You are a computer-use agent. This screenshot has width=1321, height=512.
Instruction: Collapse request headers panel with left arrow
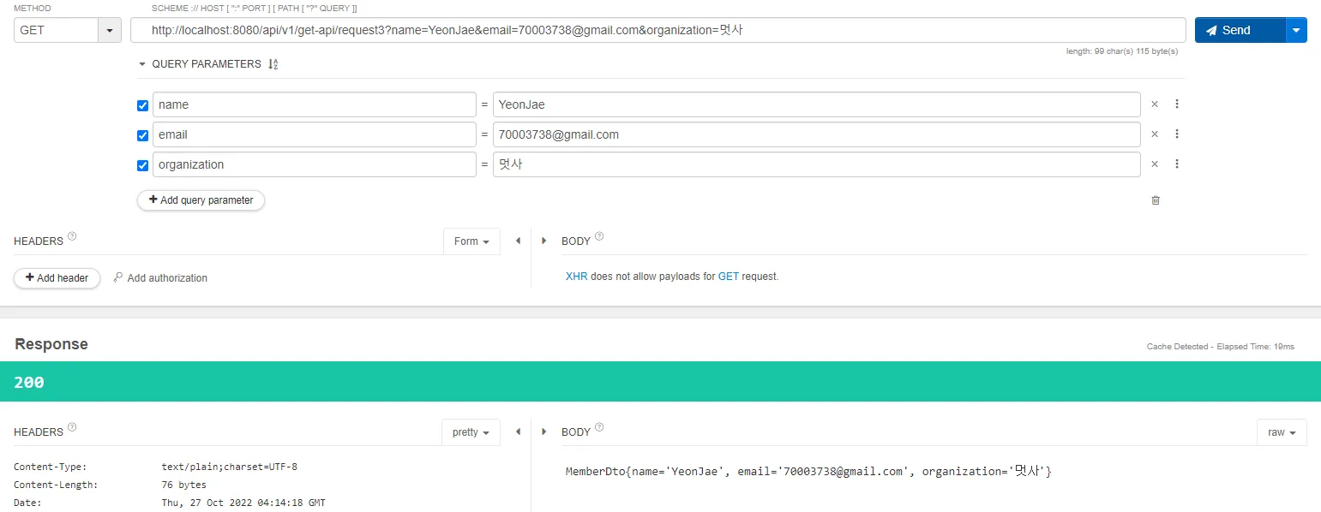pyautogui.click(x=518, y=241)
